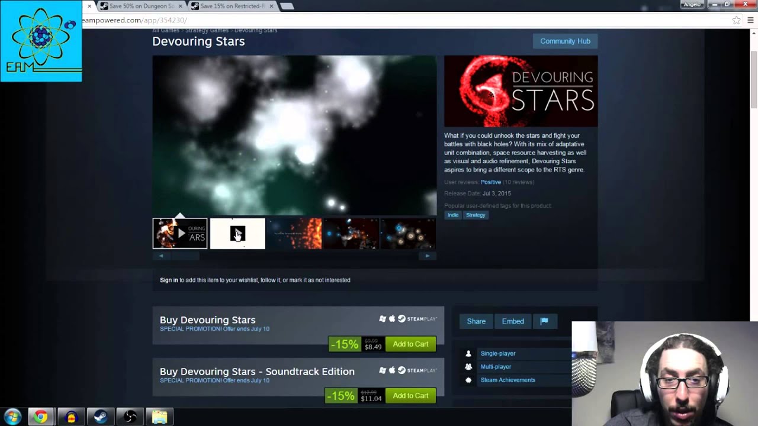
Task: Open Google Chrome from the taskbar
Action: coord(40,417)
